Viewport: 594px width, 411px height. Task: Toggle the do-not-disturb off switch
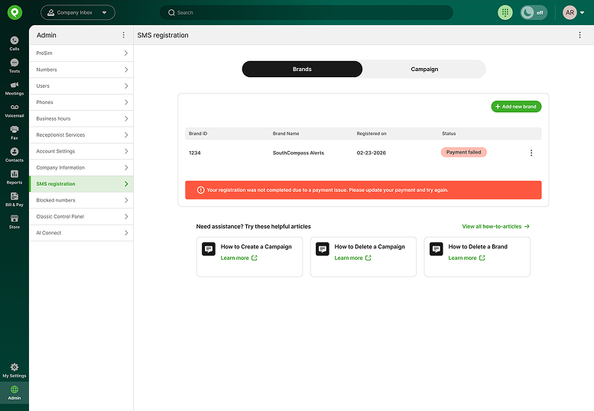pos(534,13)
